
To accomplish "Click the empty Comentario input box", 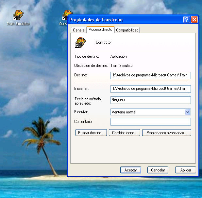I will click(x=150, y=122).
